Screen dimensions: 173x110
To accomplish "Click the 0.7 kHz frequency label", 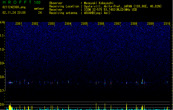I will click(2, 91).
